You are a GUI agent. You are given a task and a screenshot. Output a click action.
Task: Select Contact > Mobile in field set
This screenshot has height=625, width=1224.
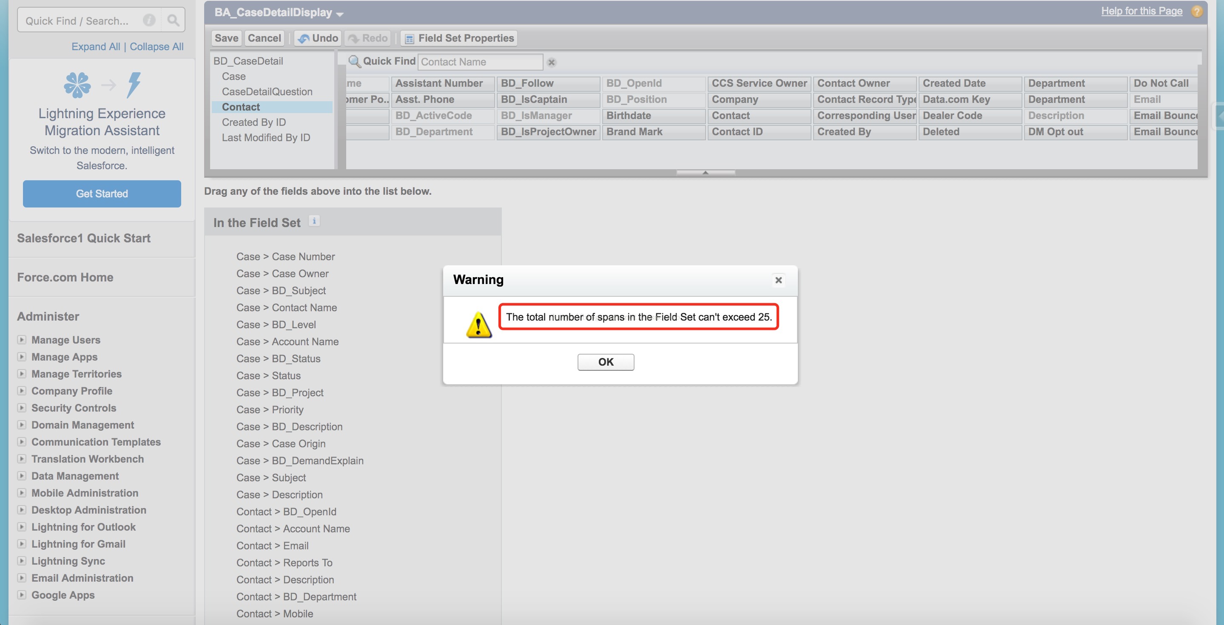coord(275,614)
